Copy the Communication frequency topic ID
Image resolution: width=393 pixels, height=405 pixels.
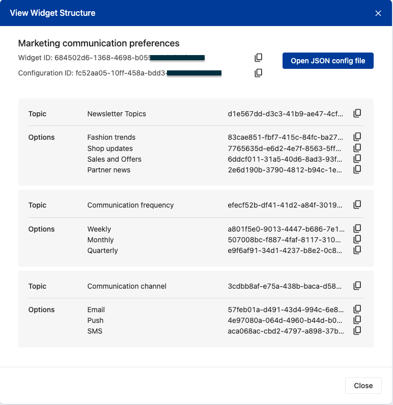click(357, 205)
